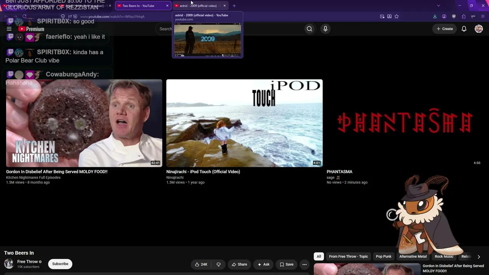Open the YouTube guide hamburger menu
The width and height of the screenshot is (489, 275).
click(x=9, y=29)
